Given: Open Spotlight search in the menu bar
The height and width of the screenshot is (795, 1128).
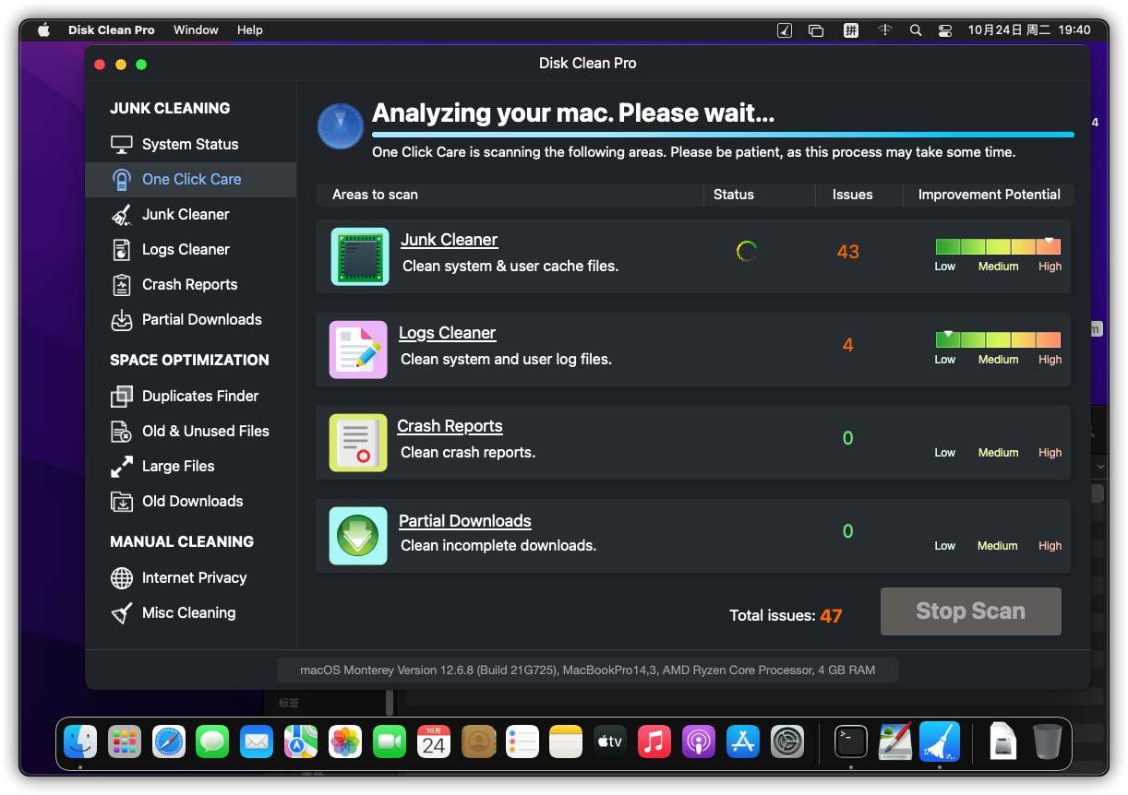Looking at the screenshot, I should 916,30.
